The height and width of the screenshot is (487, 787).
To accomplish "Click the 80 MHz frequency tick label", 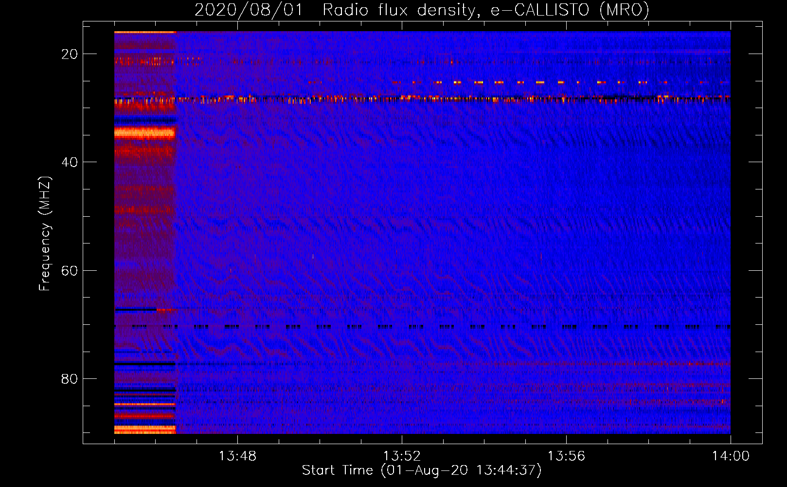I will tap(70, 379).
